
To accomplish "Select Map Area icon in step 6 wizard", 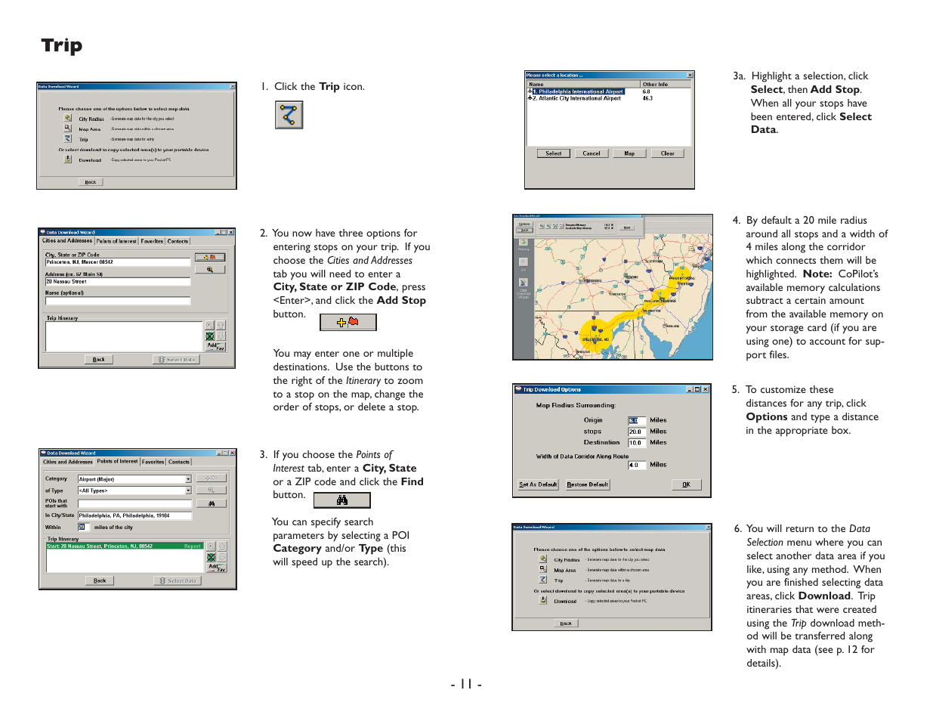I will coord(543,569).
